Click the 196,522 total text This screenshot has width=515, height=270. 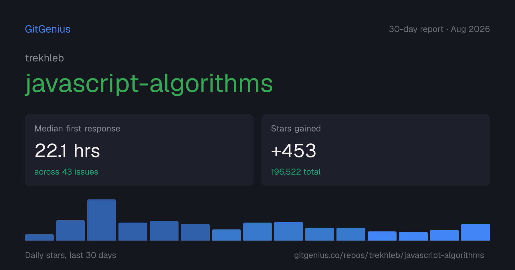pyautogui.click(x=296, y=172)
